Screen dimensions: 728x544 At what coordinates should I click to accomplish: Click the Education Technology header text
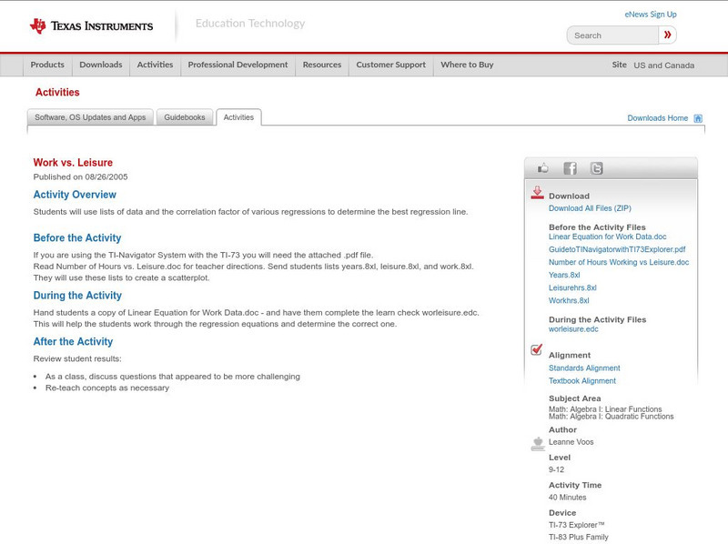coord(250,24)
